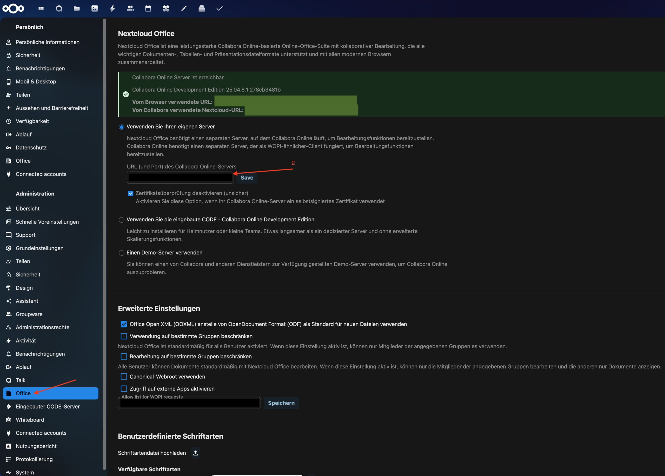Open the Deck app
The height and width of the screenshot is (476, 665).
coord(201,9)
